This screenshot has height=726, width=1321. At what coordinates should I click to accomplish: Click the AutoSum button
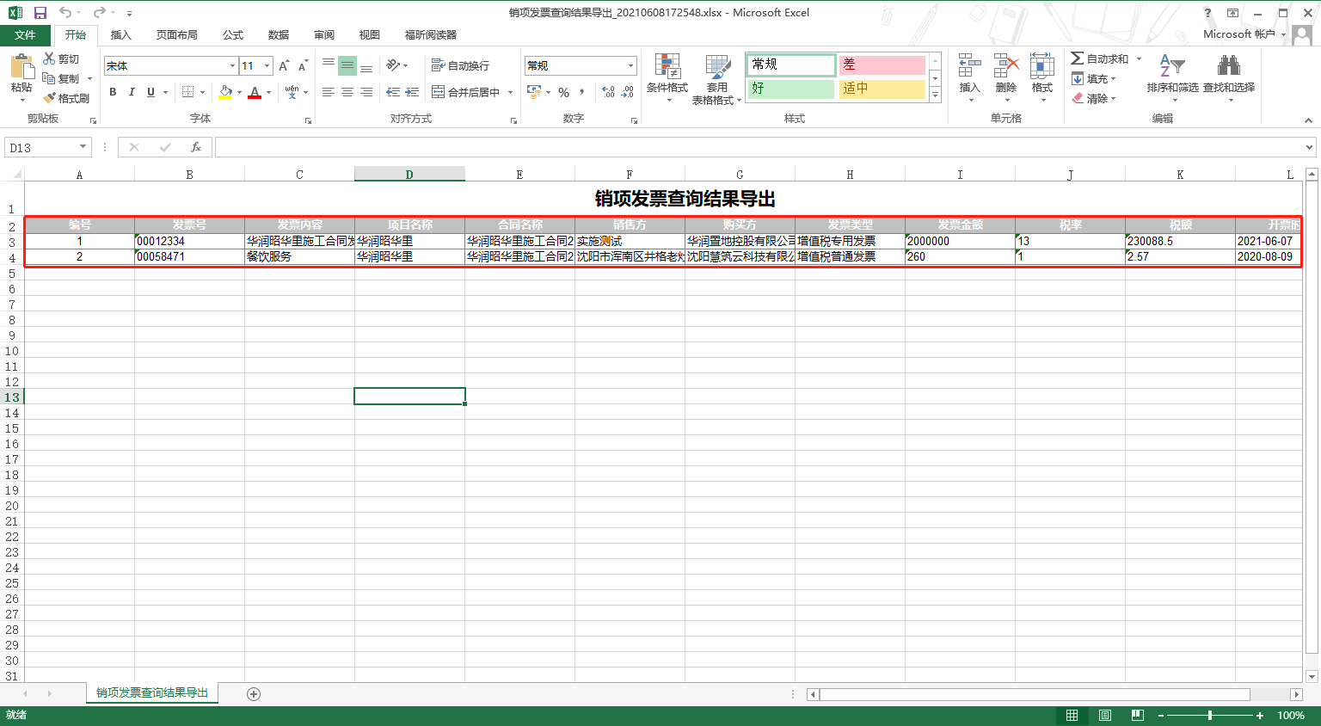point(1100,58)
